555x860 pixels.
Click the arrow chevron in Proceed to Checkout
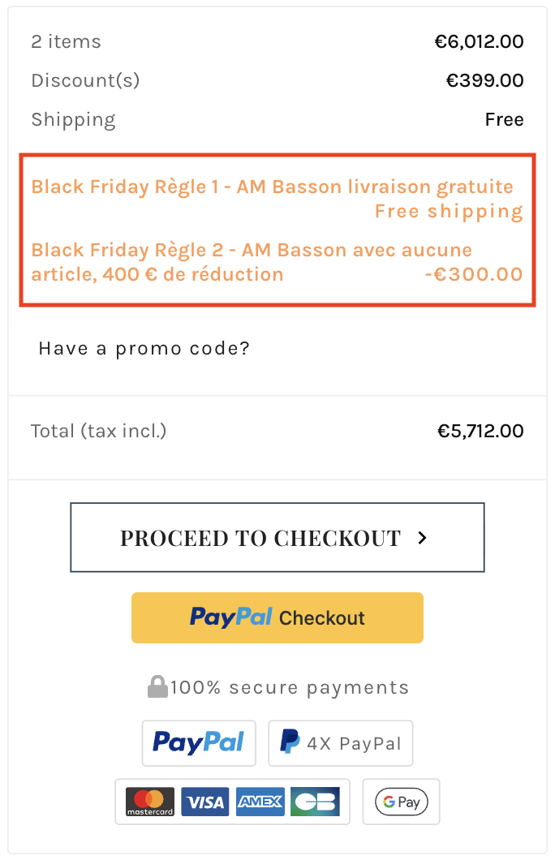[x=422, y=537]
